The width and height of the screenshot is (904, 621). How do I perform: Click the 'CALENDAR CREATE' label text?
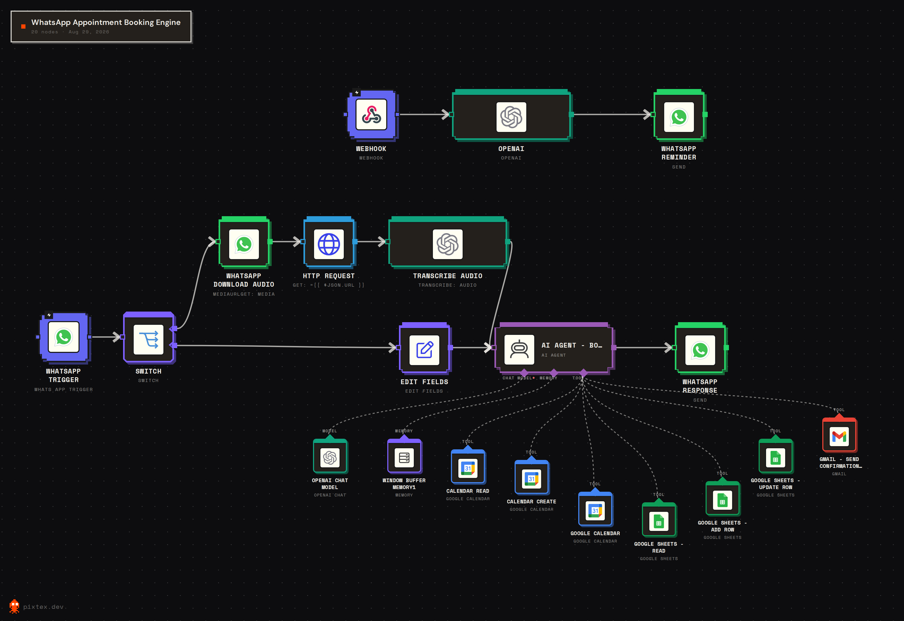(x=531, y=502)
